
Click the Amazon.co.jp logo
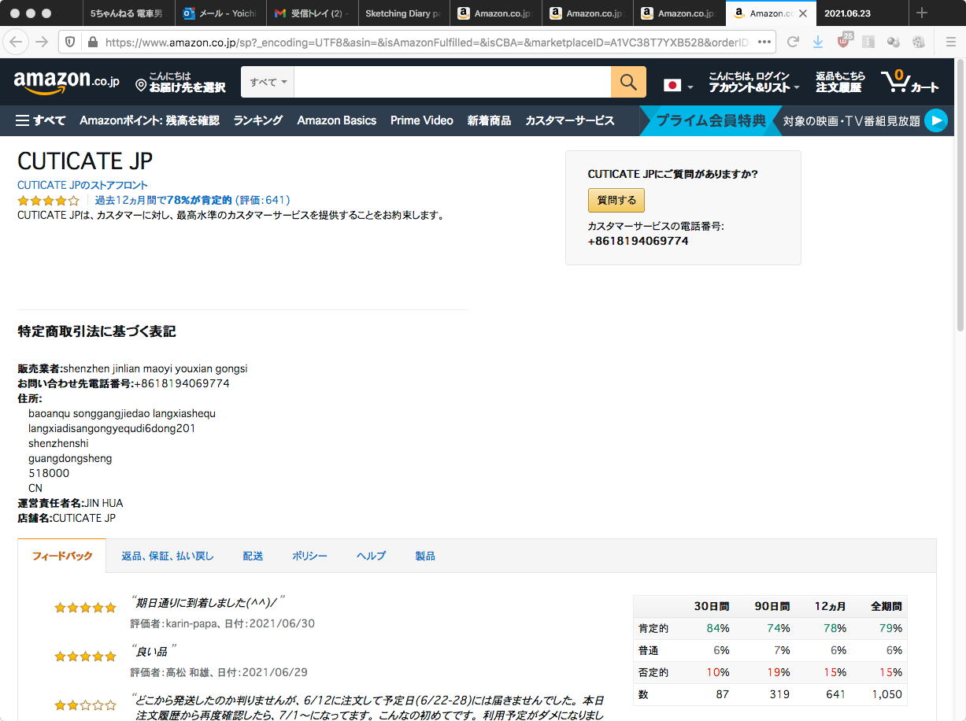pos(66,82)
